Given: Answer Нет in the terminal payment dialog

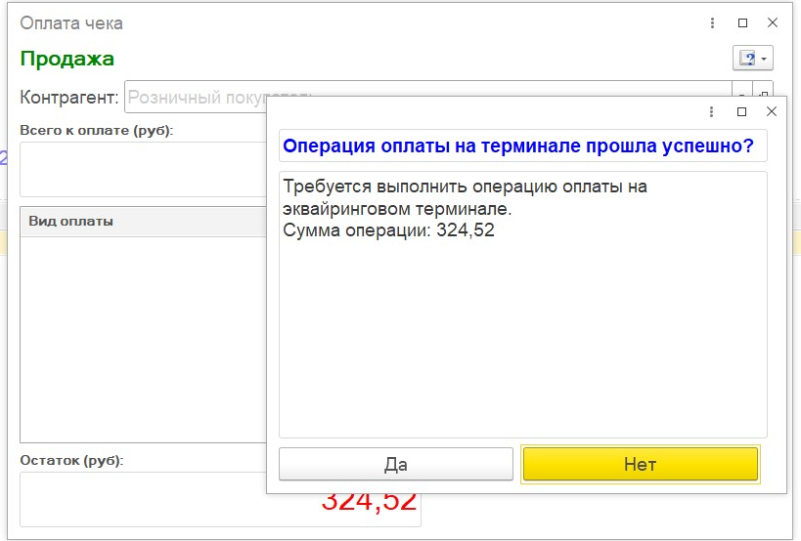Looking at the screenshot, I should [640, 464].
